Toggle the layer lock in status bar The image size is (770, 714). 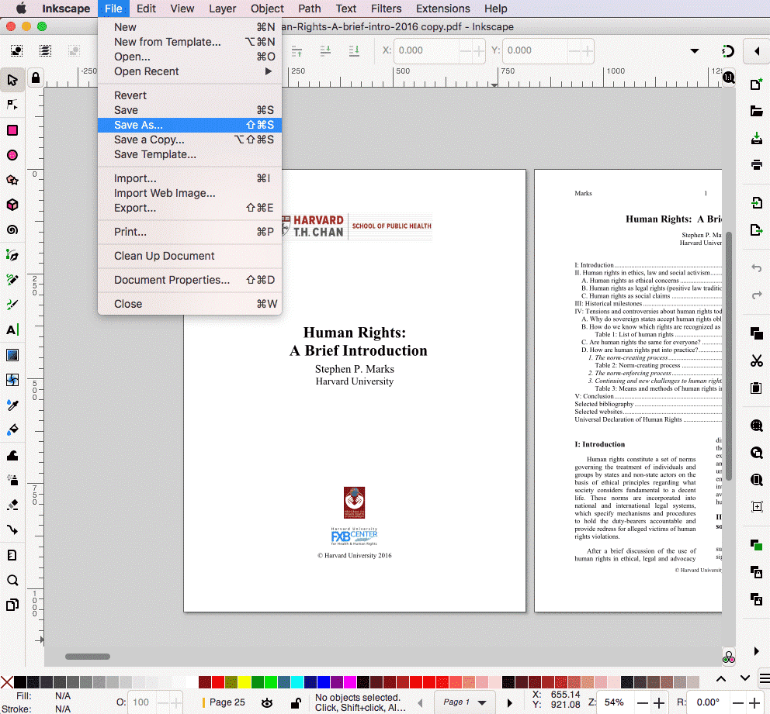pos(296,703)
